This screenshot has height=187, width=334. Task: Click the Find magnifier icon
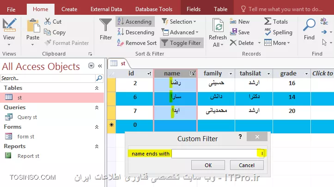click(309, 25)
